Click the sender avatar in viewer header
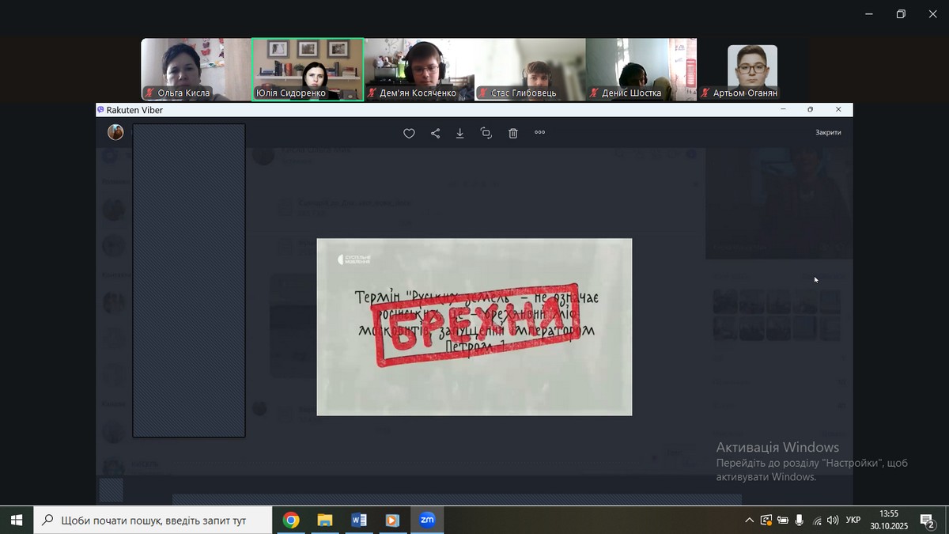The height and width of the screenshot is (534, 949). pyautogui.click(x=115, y=132)
